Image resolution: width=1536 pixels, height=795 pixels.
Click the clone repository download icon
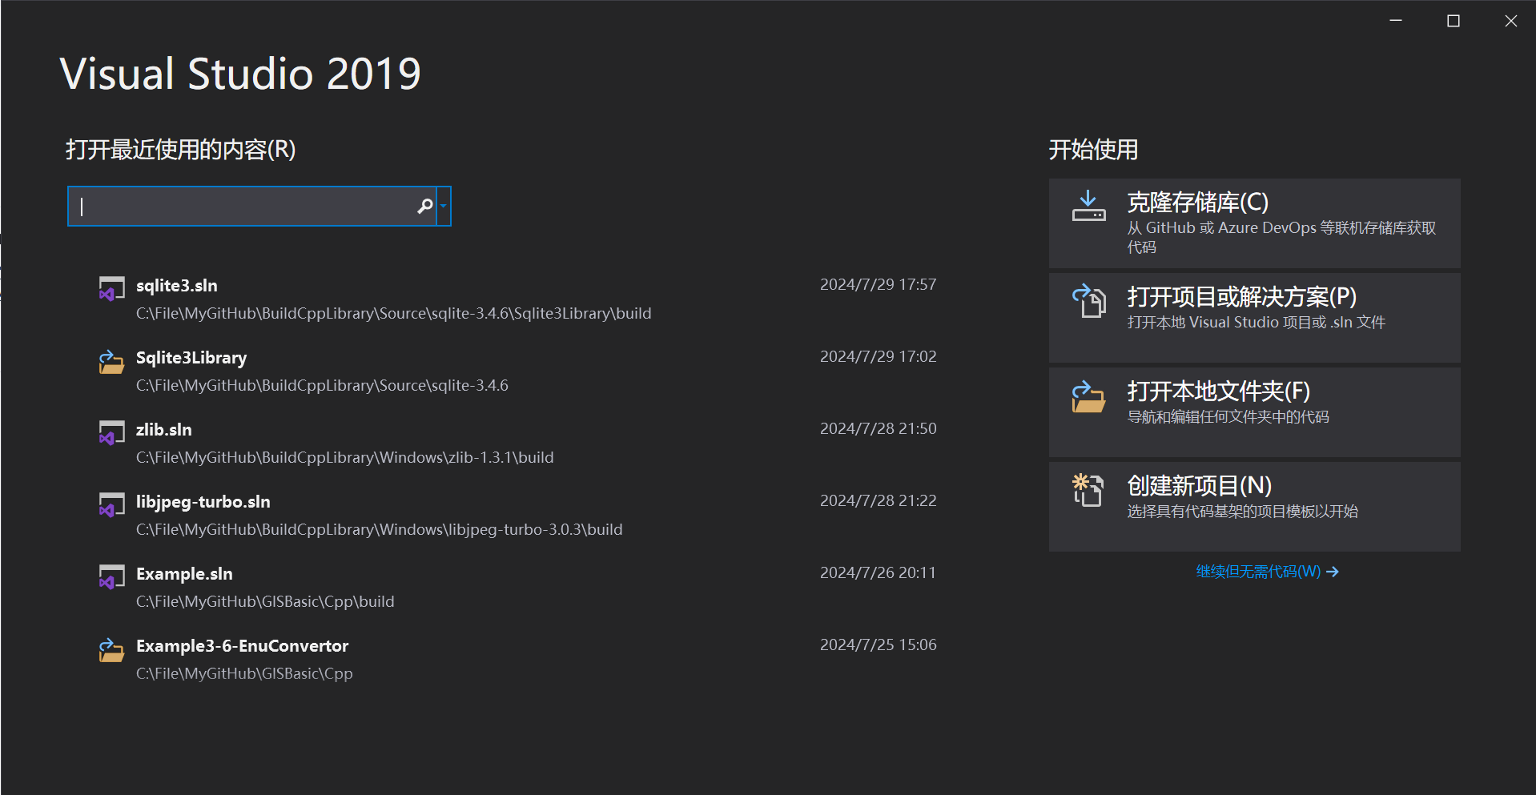pyautogui.click(x=1088, y=207)
